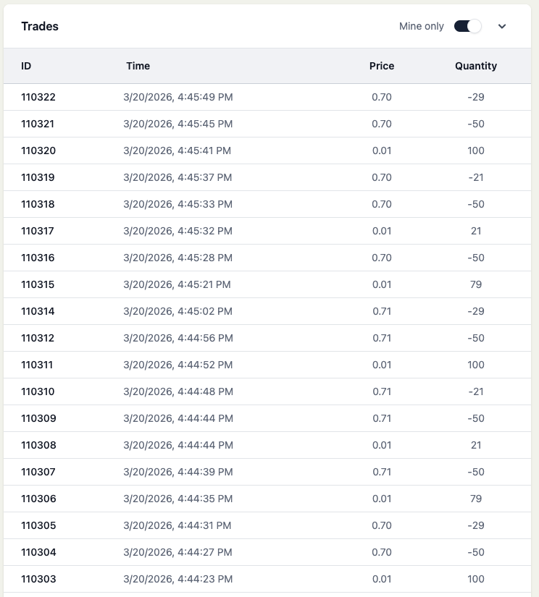Click quantity 79 in row 110315
539x597 pixels.
tap(476, 284)
